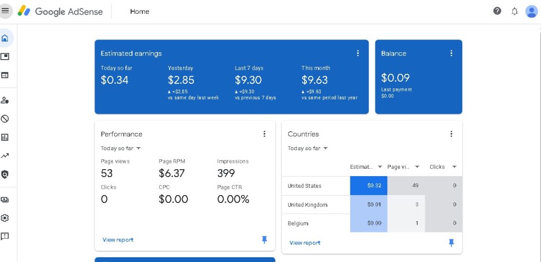The width and height of the screenshot is (541, 262).
Task: Click View report in Performance card
Action: (118, 240)
